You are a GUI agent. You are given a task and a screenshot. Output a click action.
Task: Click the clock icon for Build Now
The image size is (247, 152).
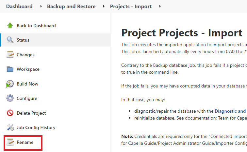point(10,84)
